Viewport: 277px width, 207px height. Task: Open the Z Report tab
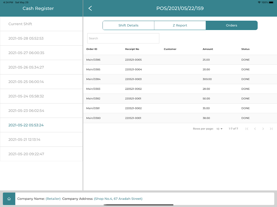point(180,25)
